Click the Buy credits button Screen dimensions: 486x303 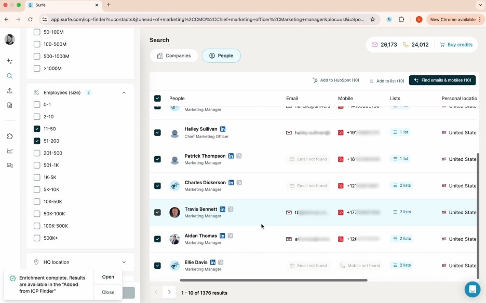(456, 45)
